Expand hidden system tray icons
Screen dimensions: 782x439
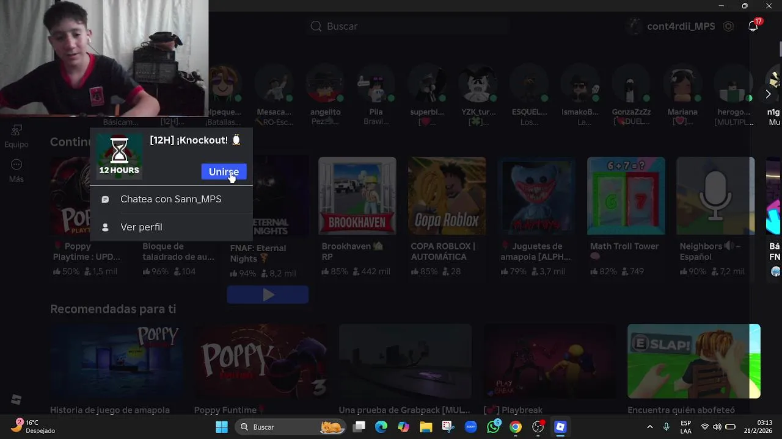point(649,427)
